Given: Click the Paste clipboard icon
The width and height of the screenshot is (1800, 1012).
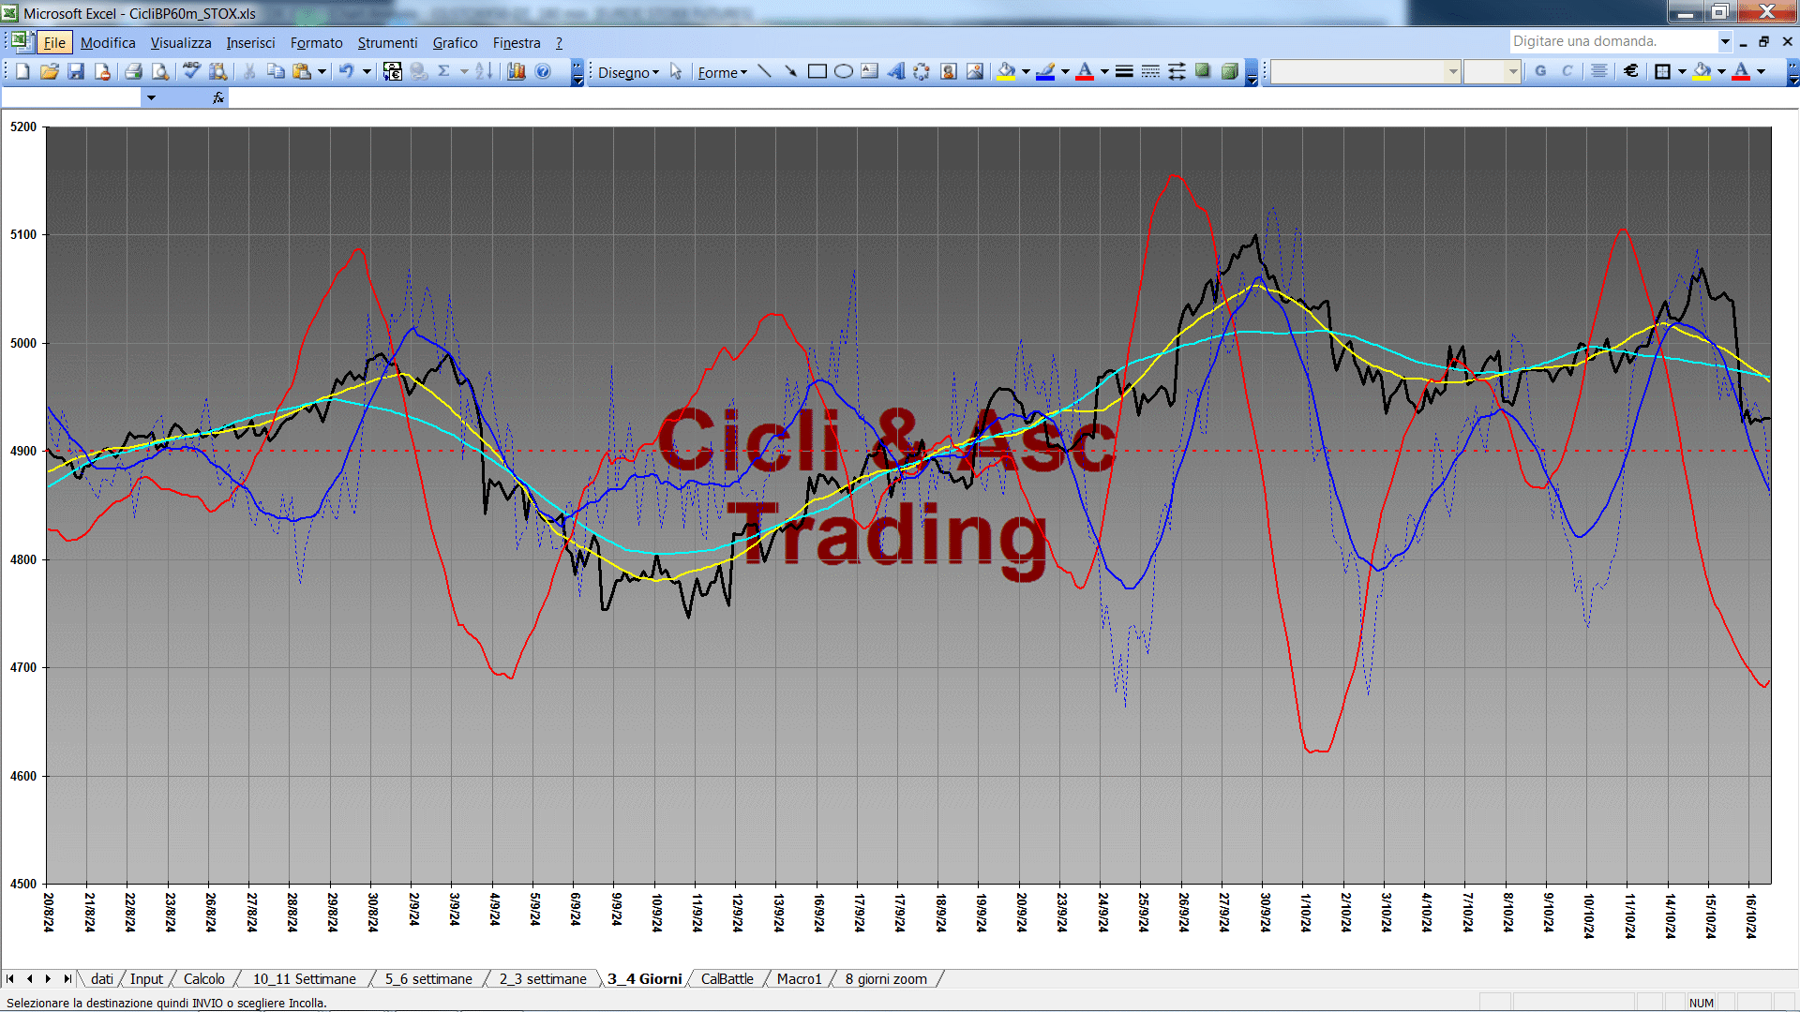Looking at the screenshot, I should 302,71.
